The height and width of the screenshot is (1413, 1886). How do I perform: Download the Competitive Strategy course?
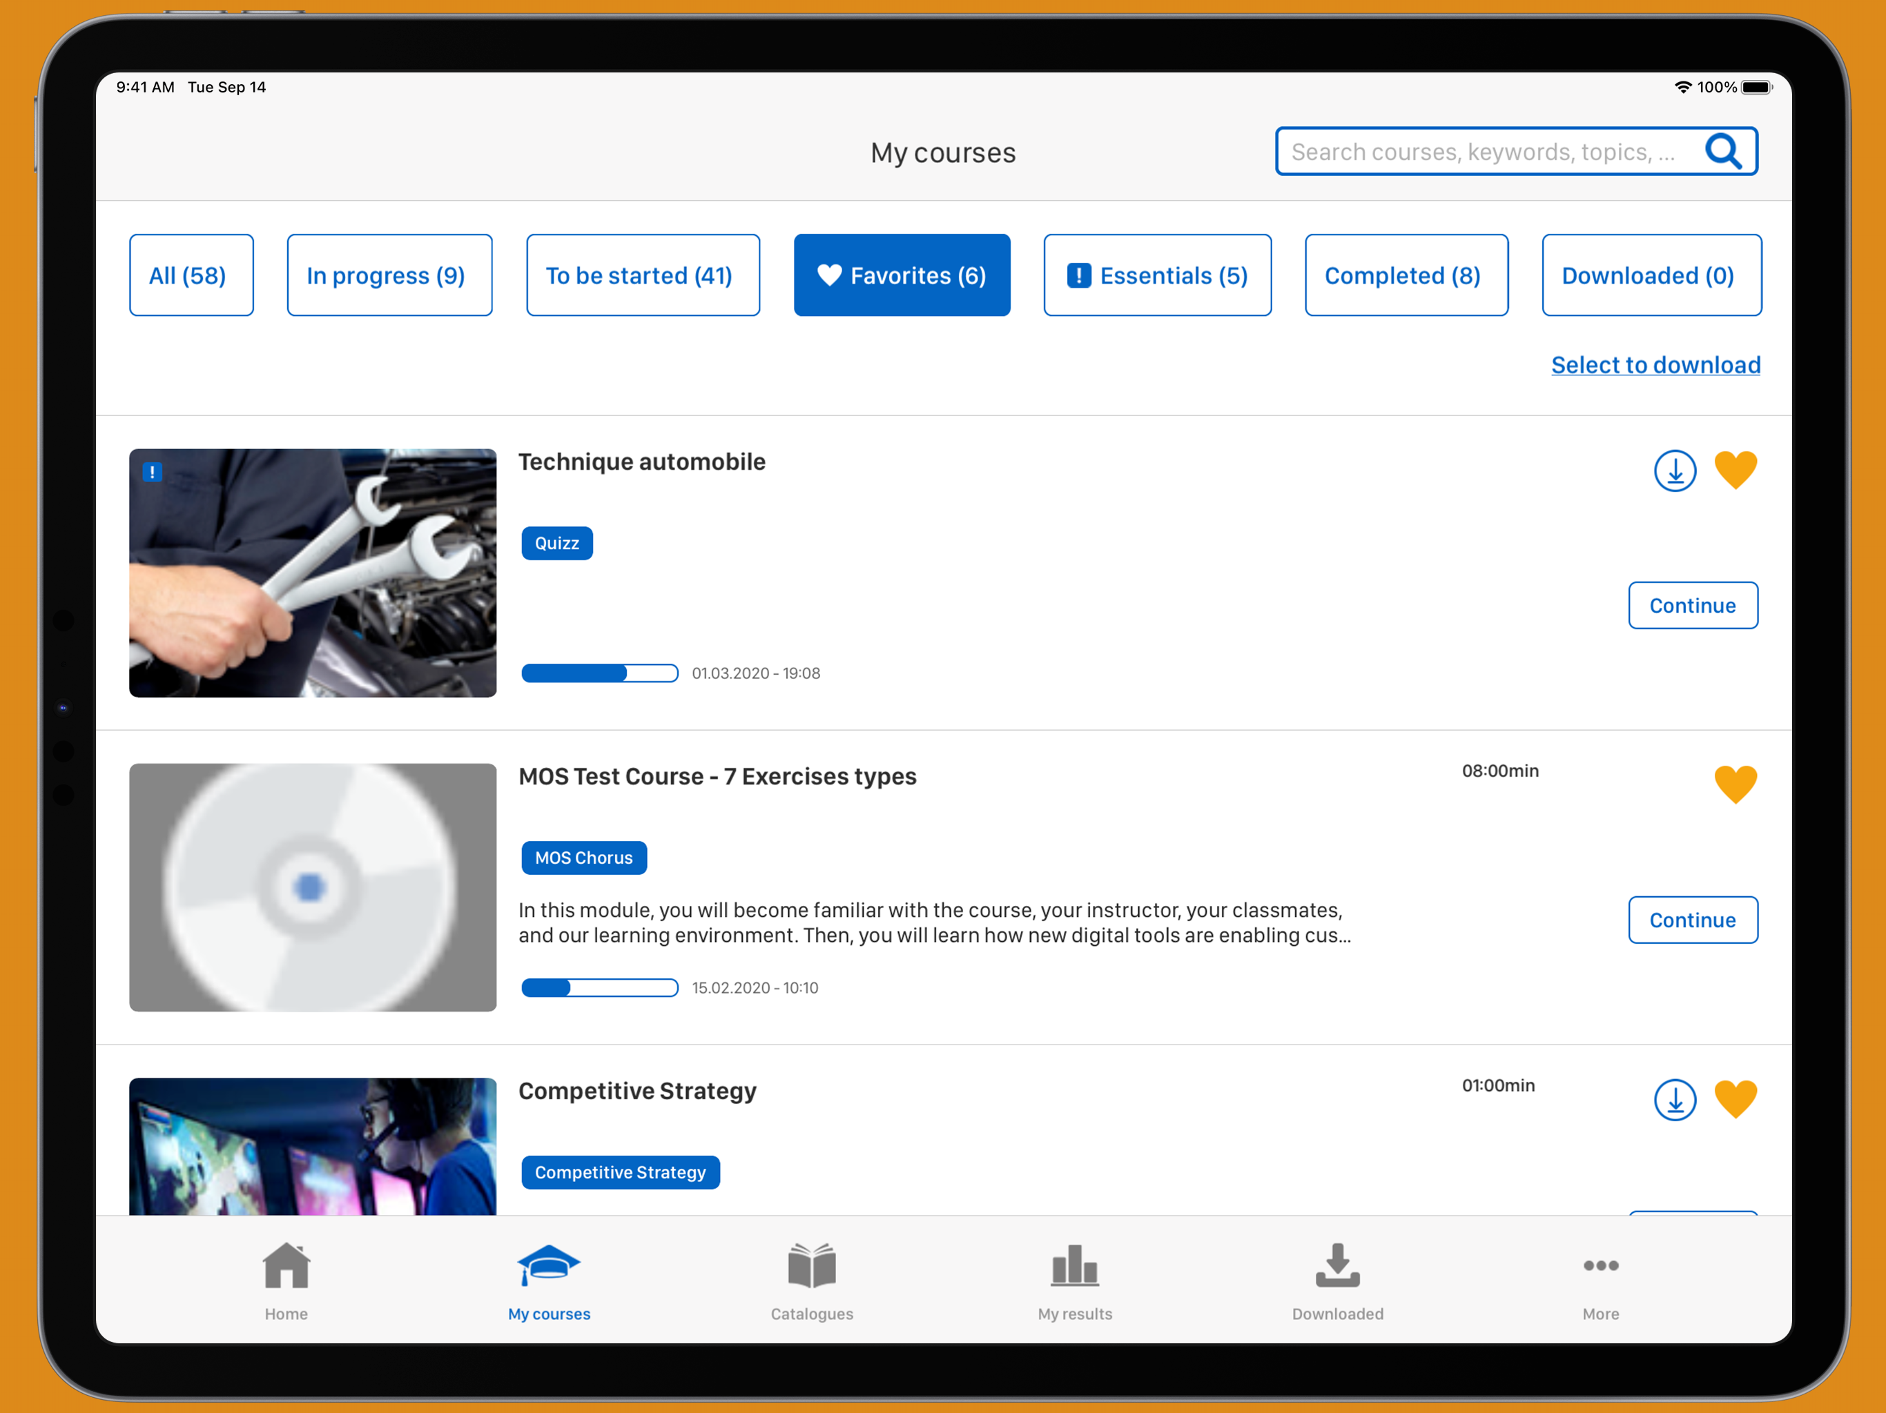(1675, 1099)
